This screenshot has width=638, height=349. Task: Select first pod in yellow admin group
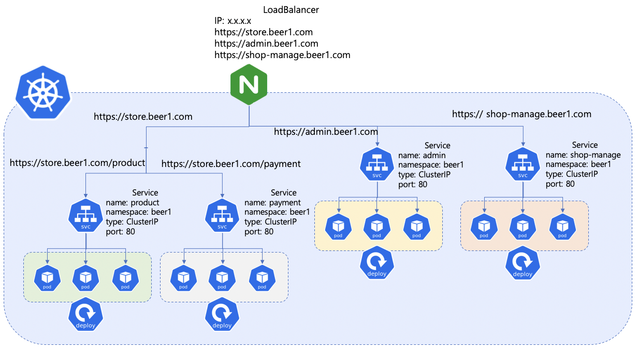point(338,227)
